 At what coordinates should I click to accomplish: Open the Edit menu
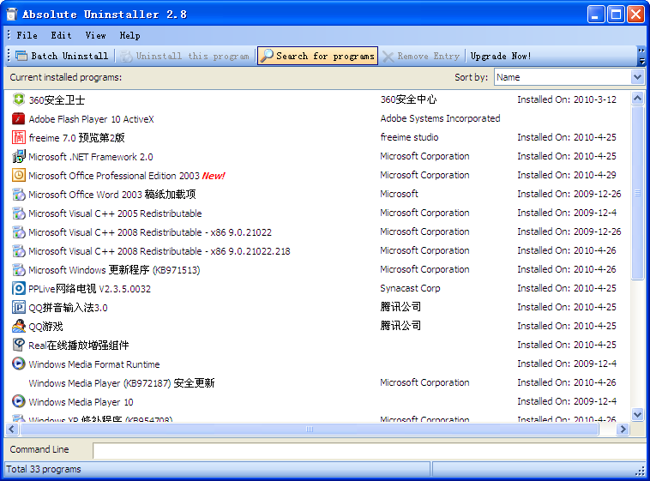click(61, 35)
